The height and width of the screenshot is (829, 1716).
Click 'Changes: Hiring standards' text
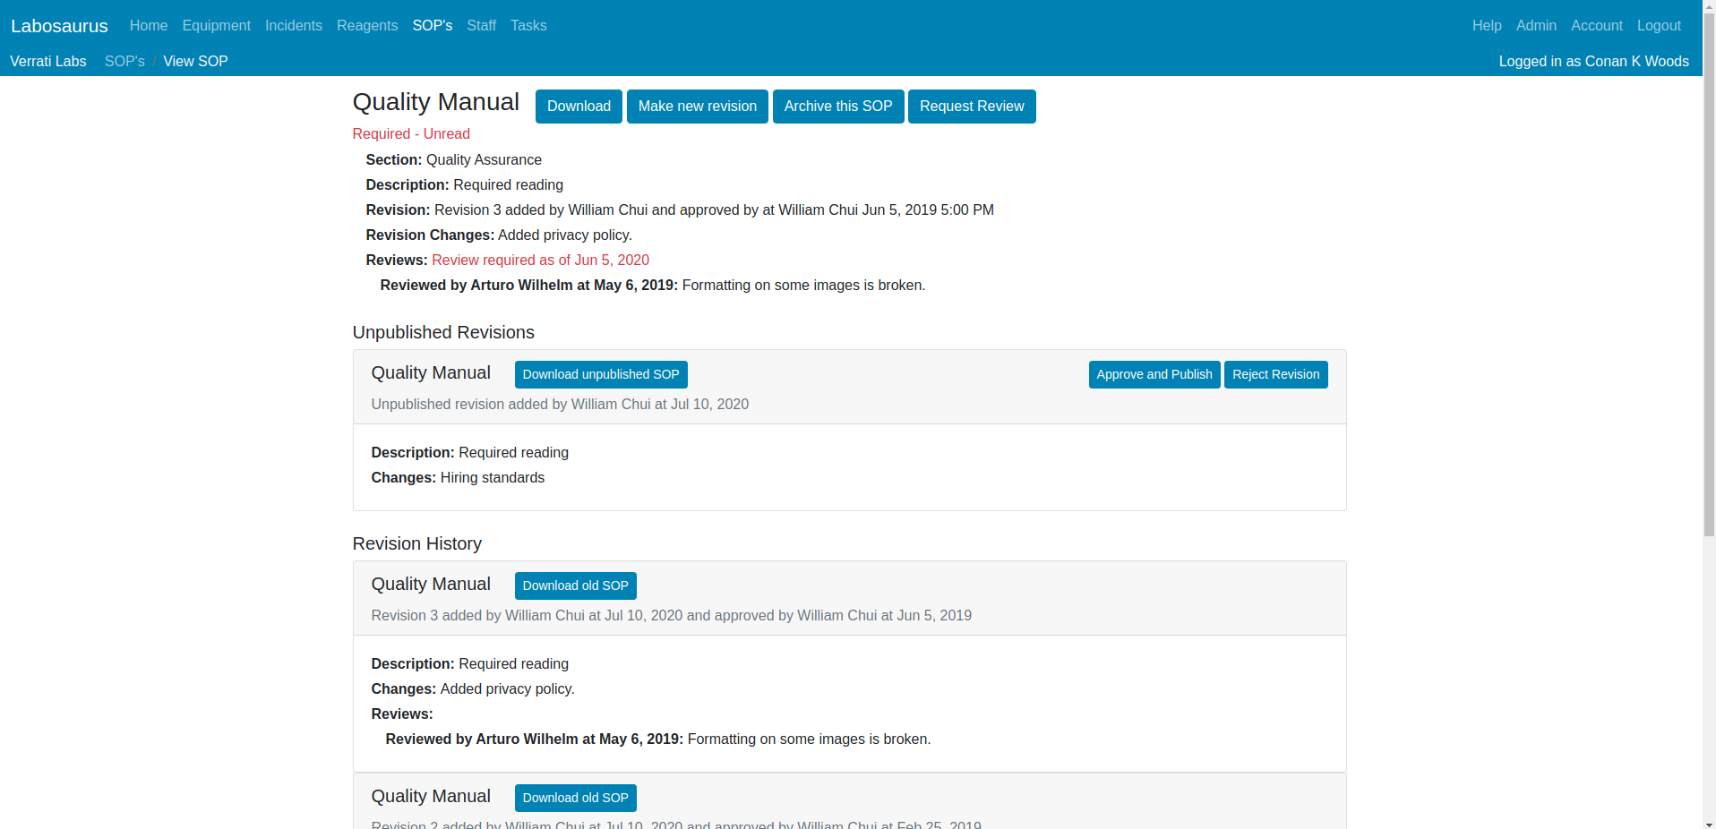[x=458, y=478]
